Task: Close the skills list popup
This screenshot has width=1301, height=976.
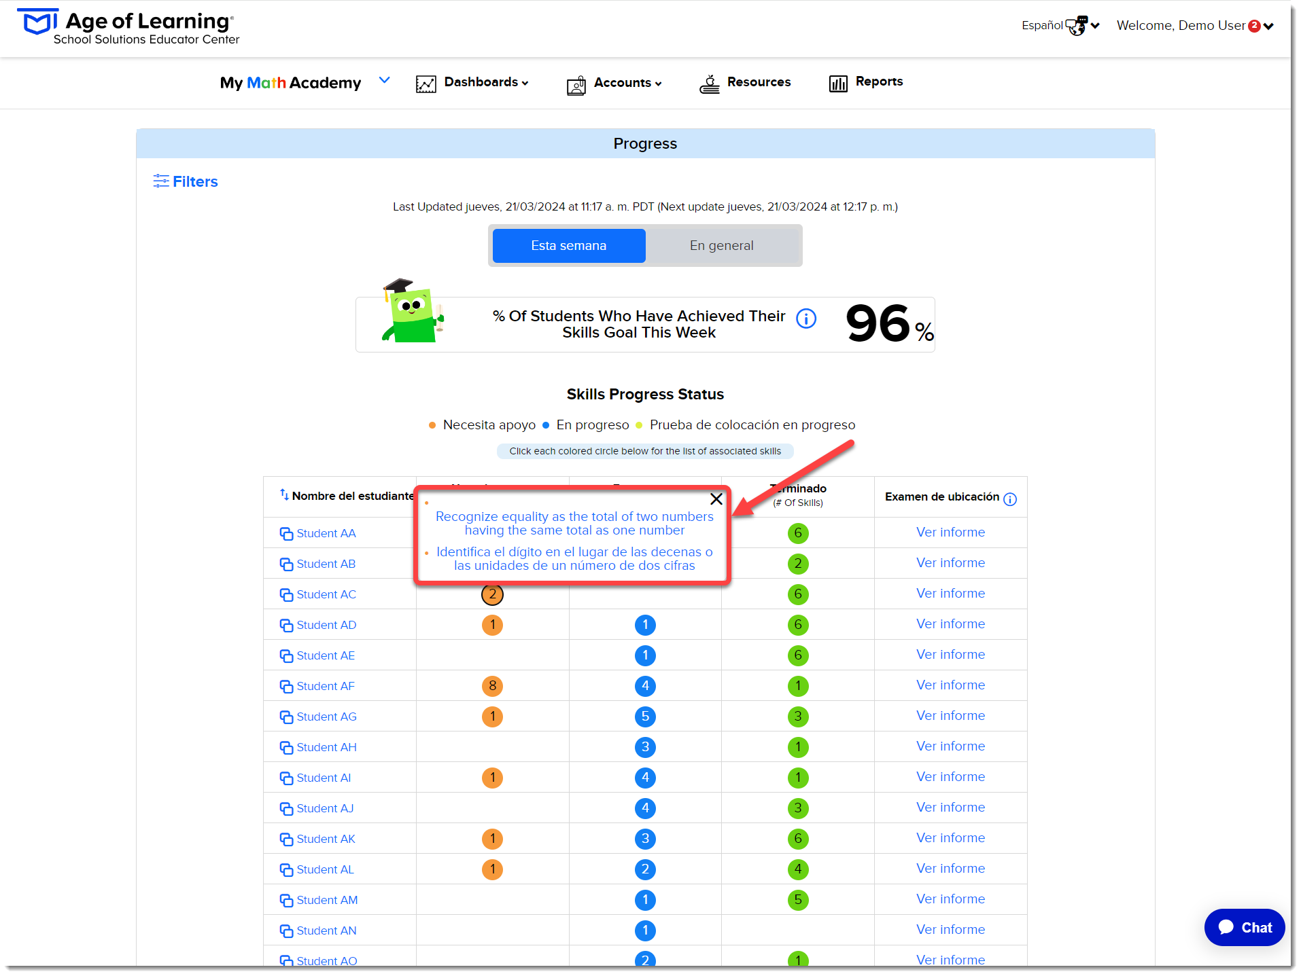Action: coord(716,499)
